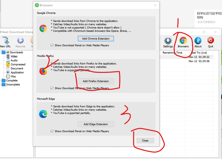Click the Close button in Browsers dialog

(x=145, y=141)
